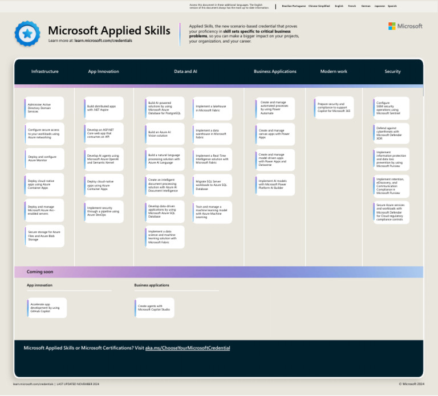Select the Build an Azure AI Vision solution card
This screenshot has height=396, width=438.
165,134
